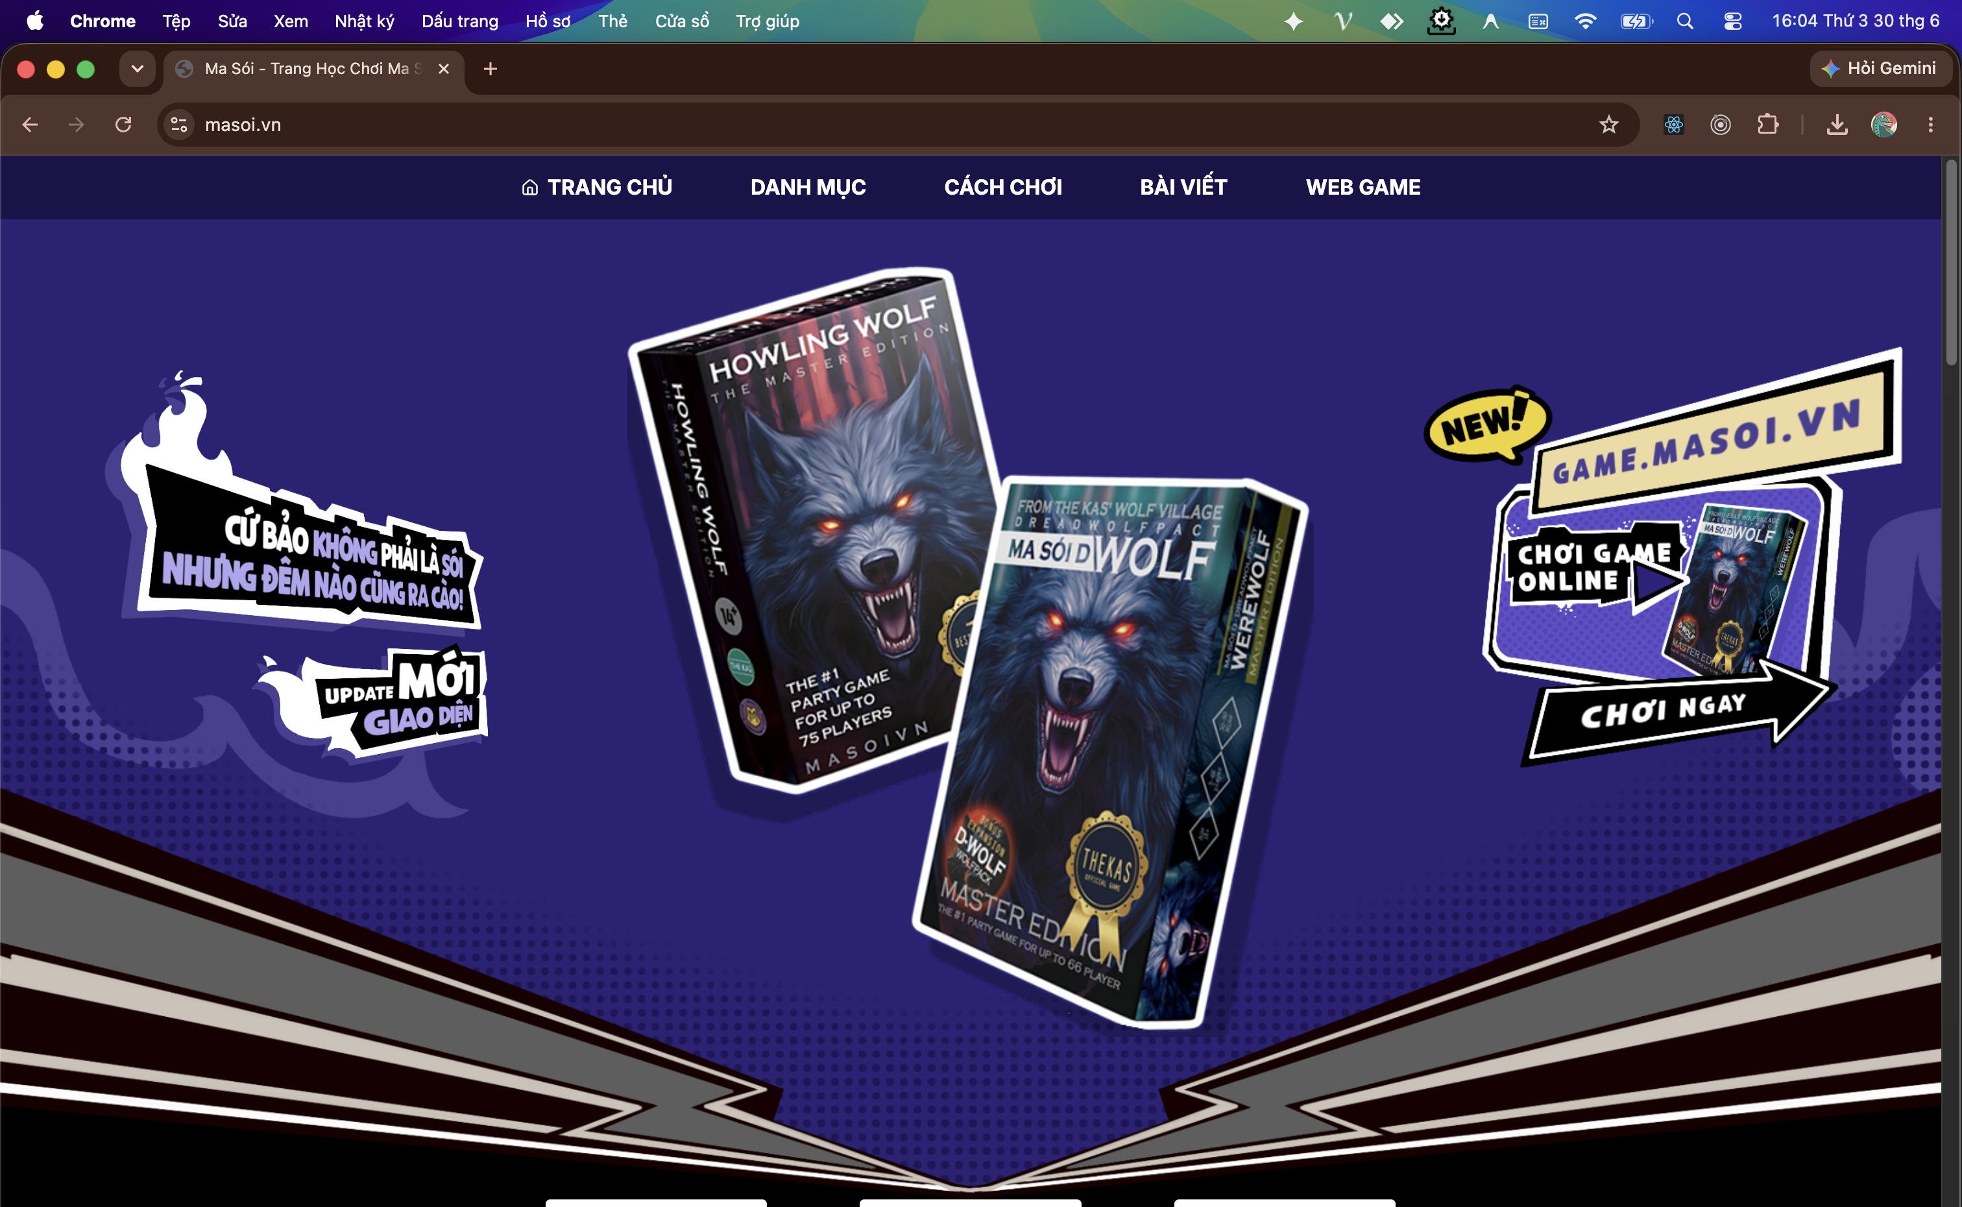This screenshot has width=1962, height=1207.
Task: Go to TRANG CHỦ nav link
Action: [610, 187]
